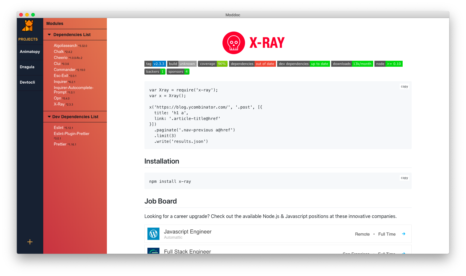Viewport: 466px width, 276px height.
Task: Click the build unknown badge
Action: click(182, 64)
